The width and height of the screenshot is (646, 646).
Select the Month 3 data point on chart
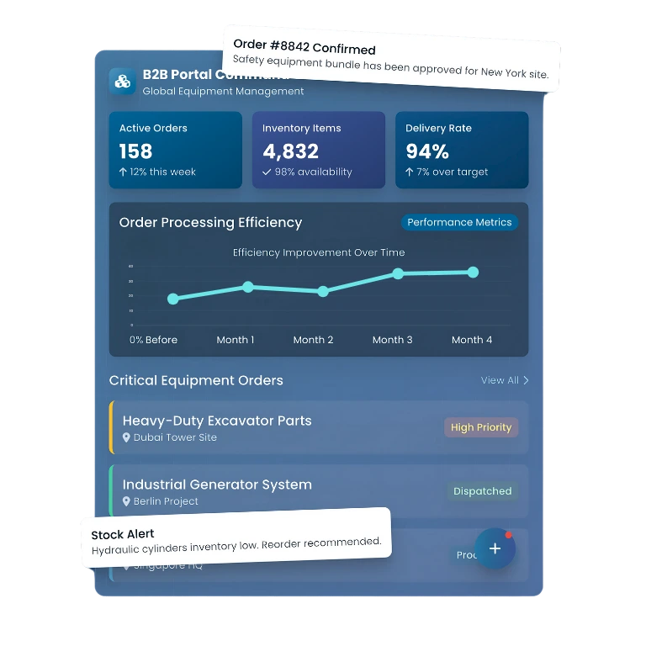[x=398, y=273]
